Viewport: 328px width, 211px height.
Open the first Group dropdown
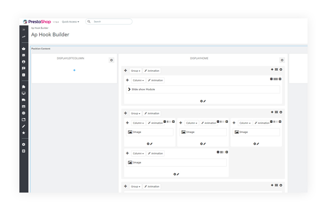pos(135,71)
